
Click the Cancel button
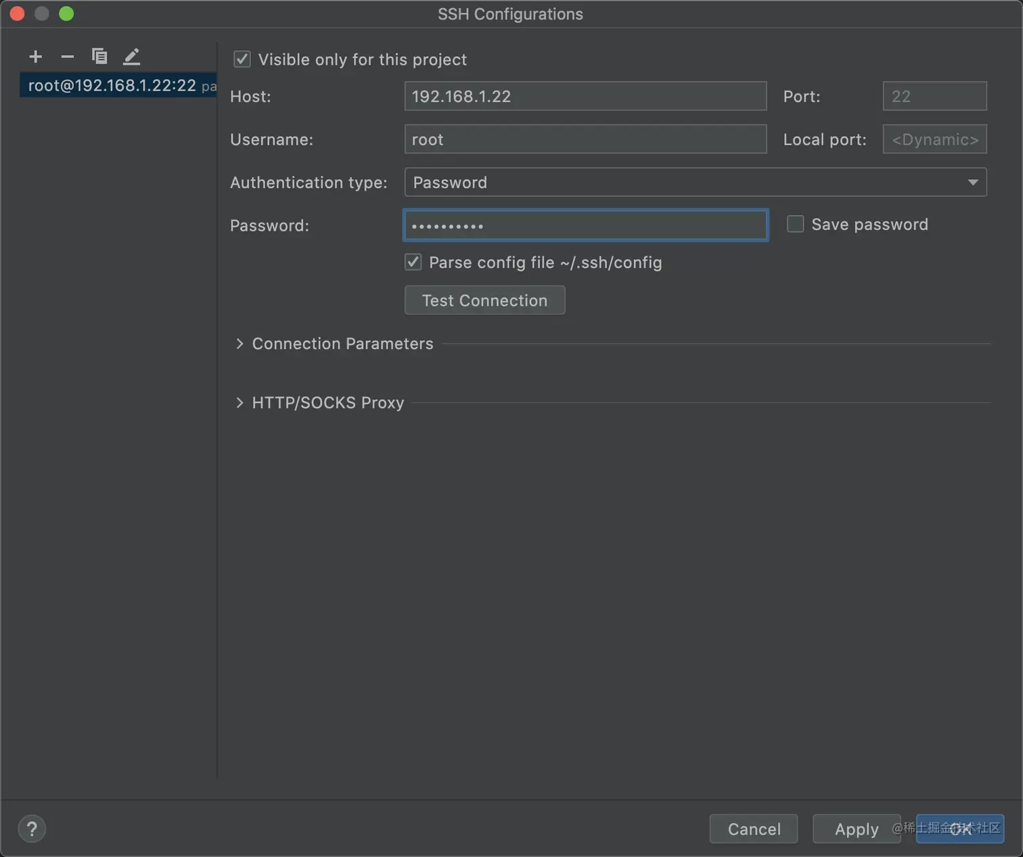click(754, 829)
